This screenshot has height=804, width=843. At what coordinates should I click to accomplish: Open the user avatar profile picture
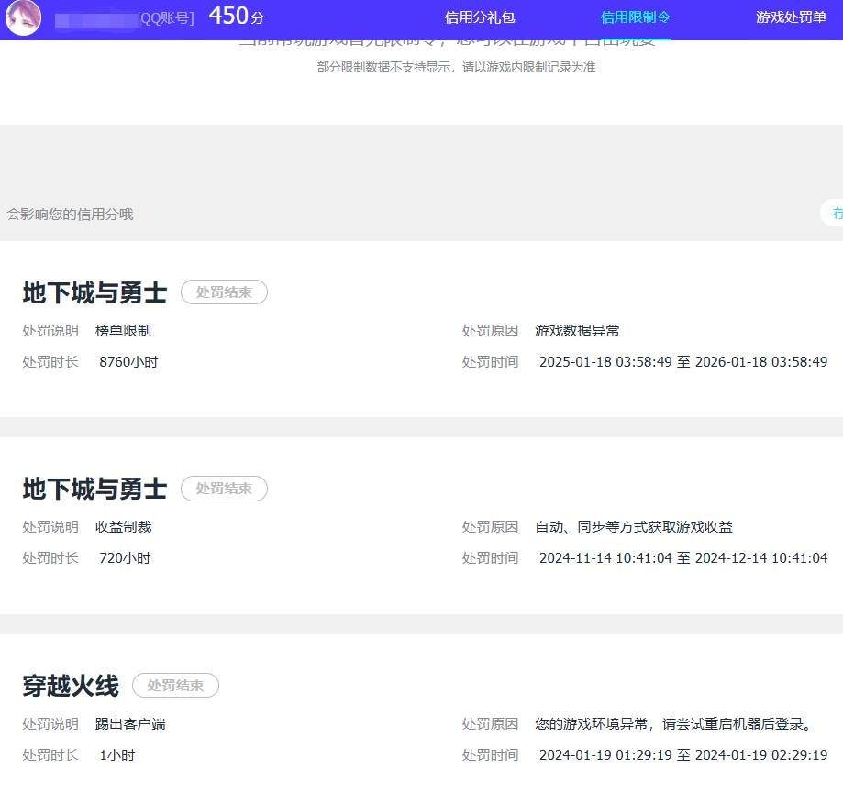(23, 17)
